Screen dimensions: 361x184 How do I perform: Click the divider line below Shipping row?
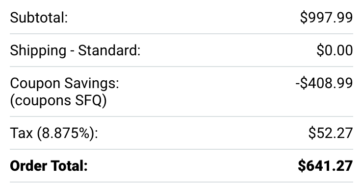point(181,67)
